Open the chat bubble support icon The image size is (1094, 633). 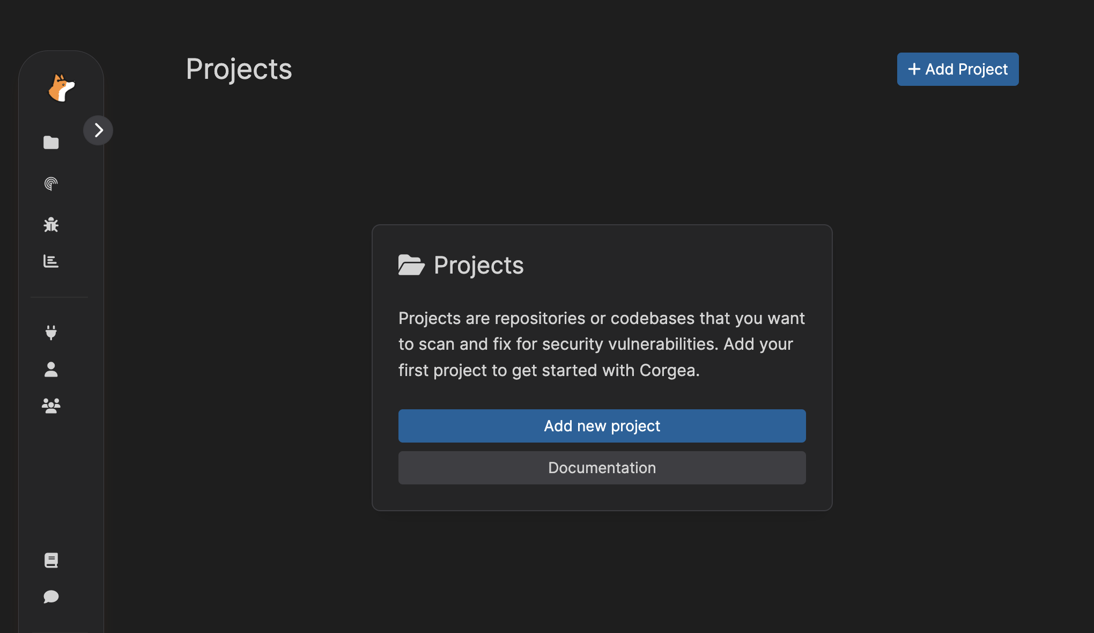click(x=51, y=597)
